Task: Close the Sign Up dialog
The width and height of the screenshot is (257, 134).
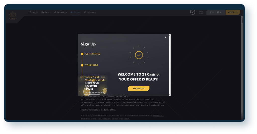Action: click(x=165, y=37)
